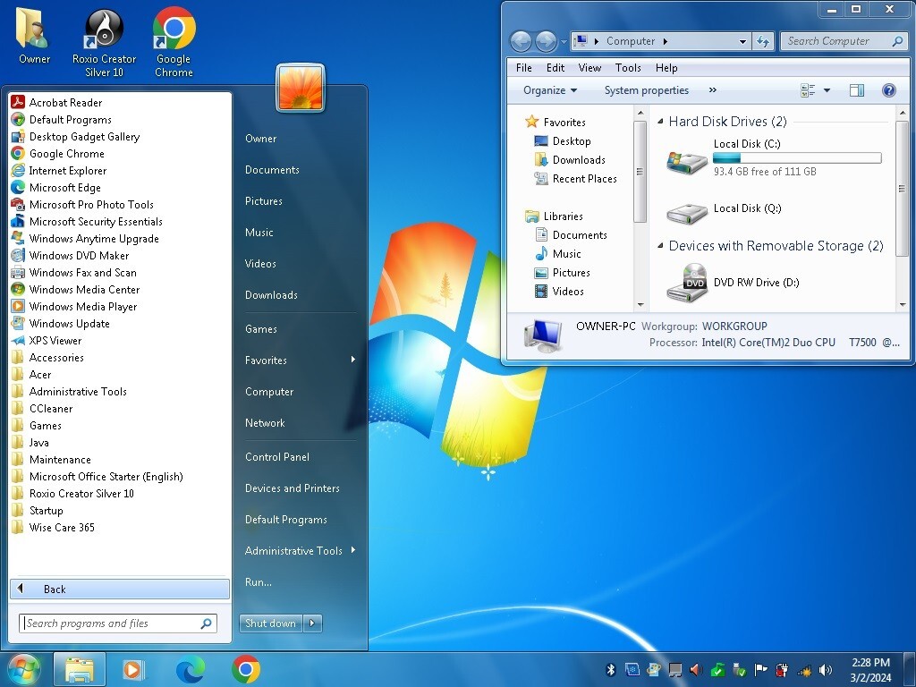Launch Windows Media Center
This screenshot has height=687, width=916.
[x=75, y=289]
